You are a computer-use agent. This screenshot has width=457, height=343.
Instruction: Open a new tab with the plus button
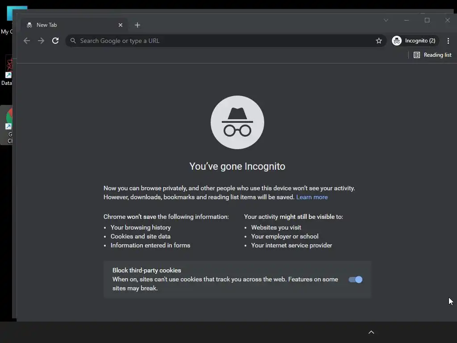[x=137, y=25]
